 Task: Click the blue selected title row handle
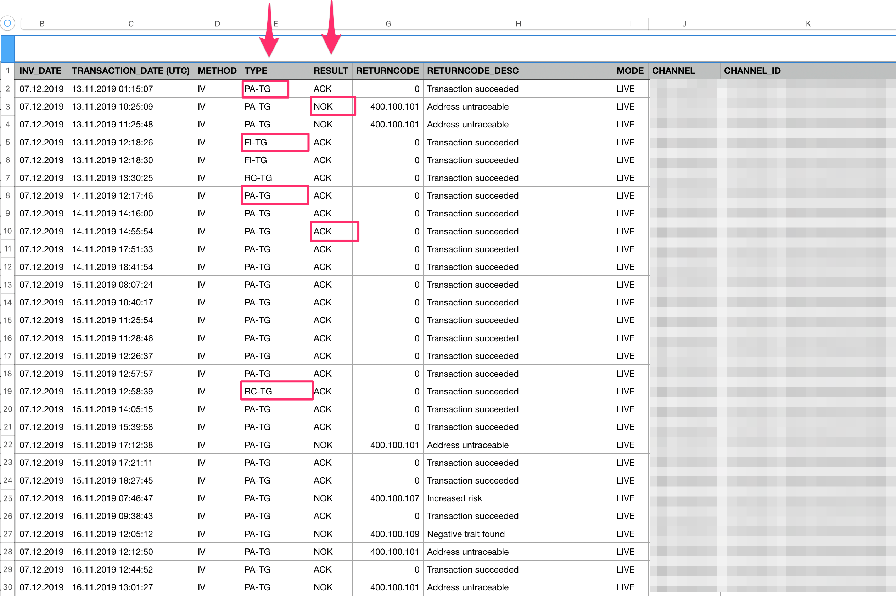(7, 49)
